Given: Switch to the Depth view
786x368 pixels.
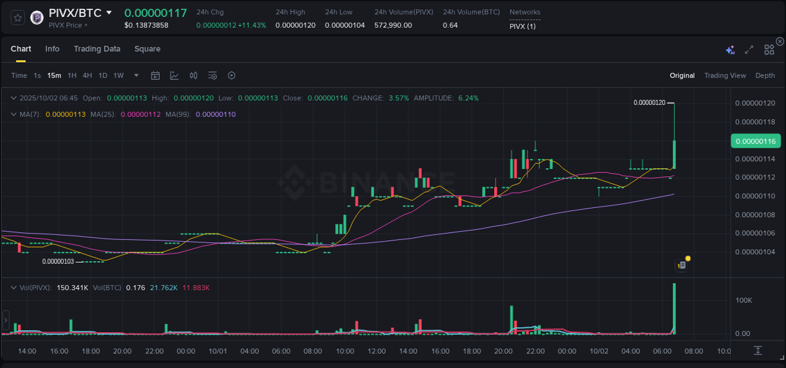Looking at the screenshot, I should click(765, 75).
